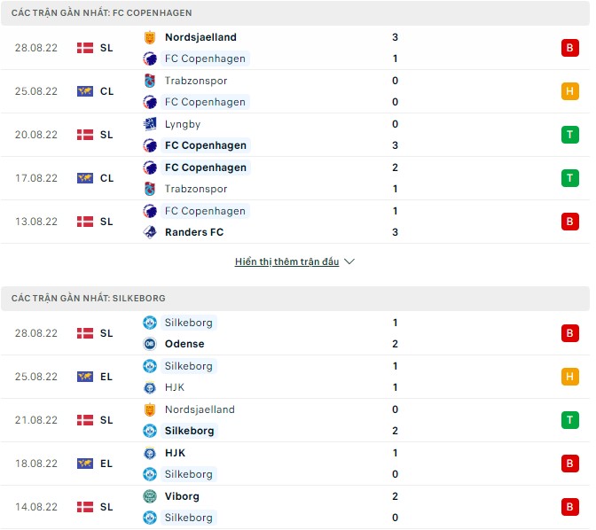Click the Trabzonspor crest in the 25.08.22 match

click(149, 81)
